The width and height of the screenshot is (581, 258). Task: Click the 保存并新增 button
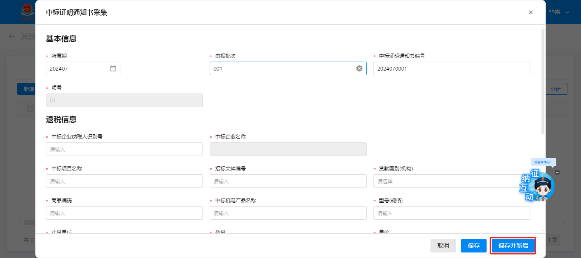click(x=513, y=246)
